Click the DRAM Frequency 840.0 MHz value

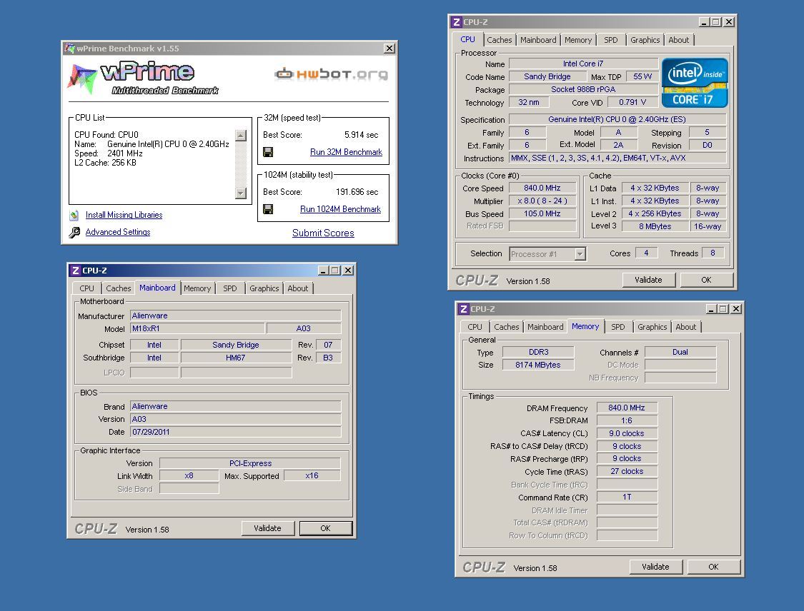click(627, 408)
